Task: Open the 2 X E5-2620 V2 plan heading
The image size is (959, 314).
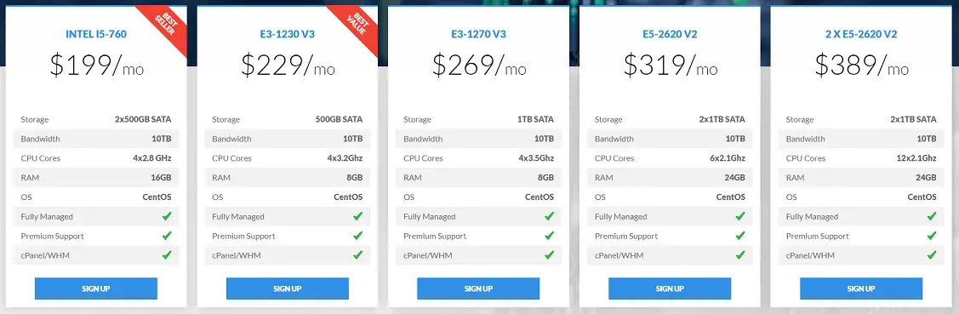Action: (x=861, y=34)
